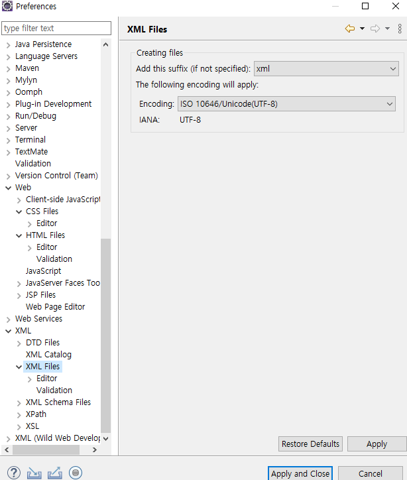This screenshot has width=407, height=480.
Task: Select the XML Files tree item
Action: [42, 367]
